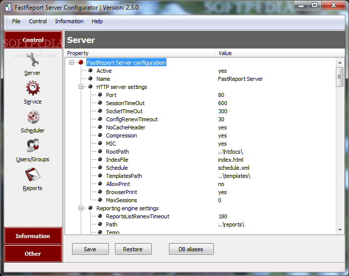Click bullet icon beside HTTP server settings
349x276 pixels.
pos(90,87)
